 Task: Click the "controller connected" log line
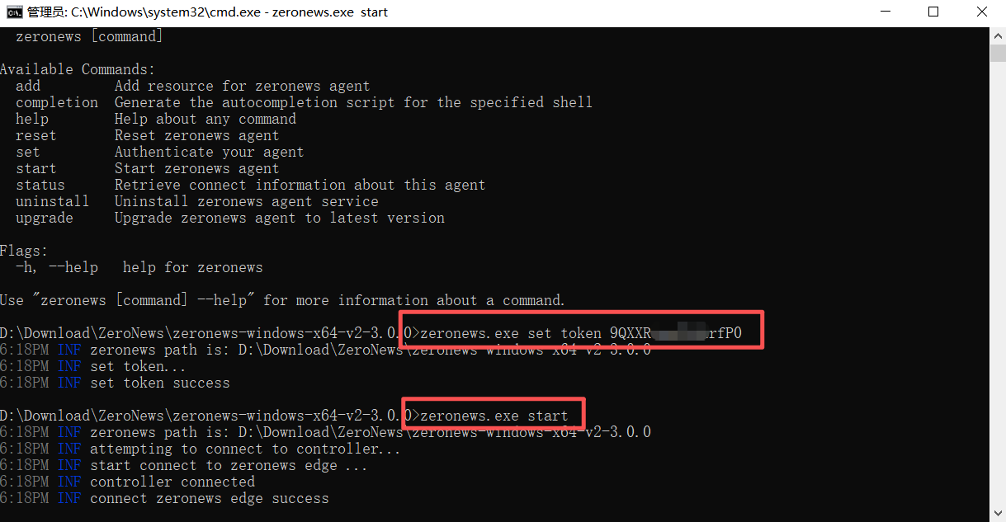pos(172,482)
